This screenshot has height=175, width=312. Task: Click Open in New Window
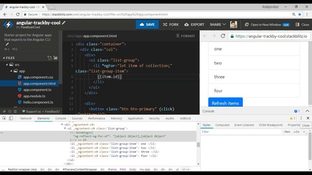click(267, 25)
